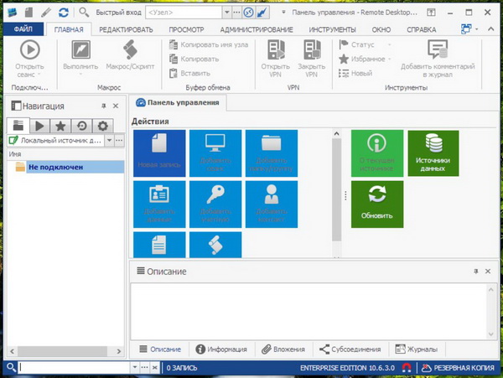Click the search field in status bar
This screenshot has height=378, width=503.
tap(74, 368)
